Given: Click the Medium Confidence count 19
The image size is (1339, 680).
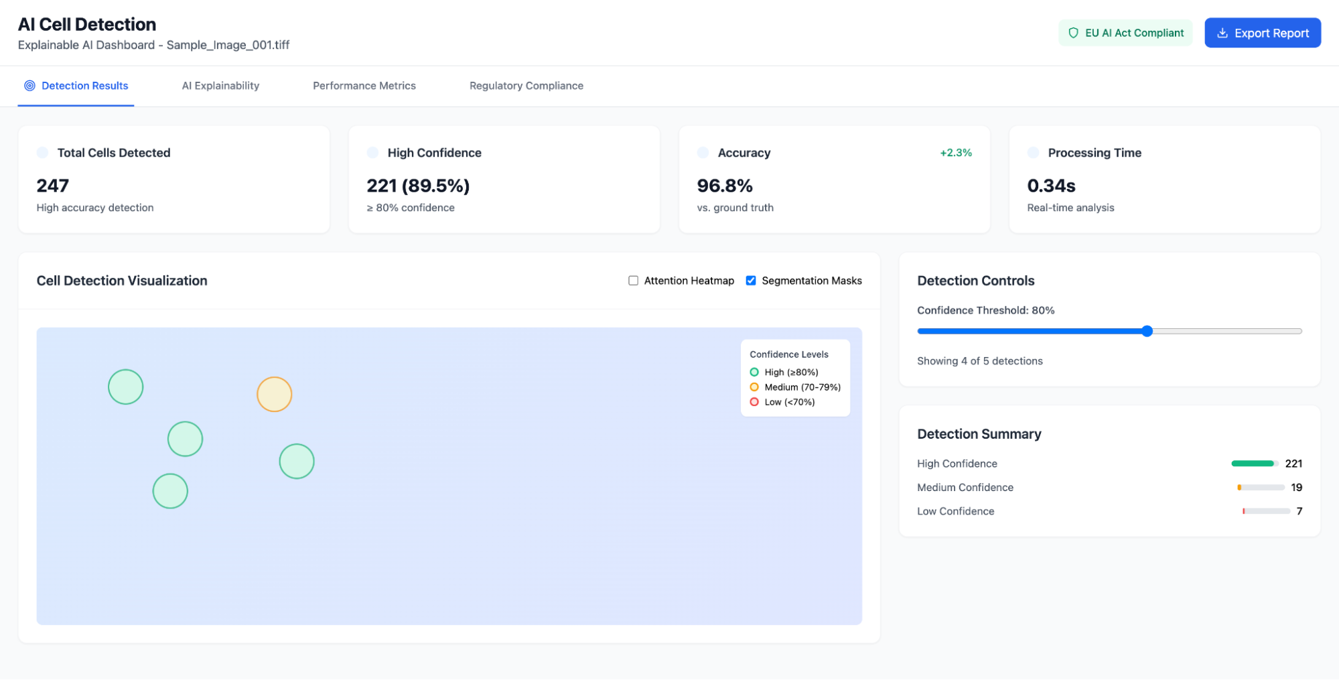Looking at the screenshot, I should coord(1296,488).
